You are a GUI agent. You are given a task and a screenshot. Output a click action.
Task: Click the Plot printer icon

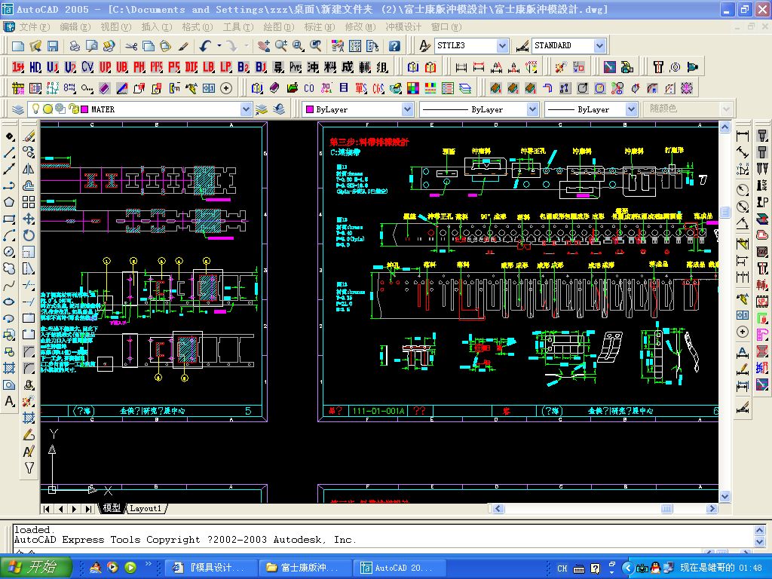click(75, 46)
